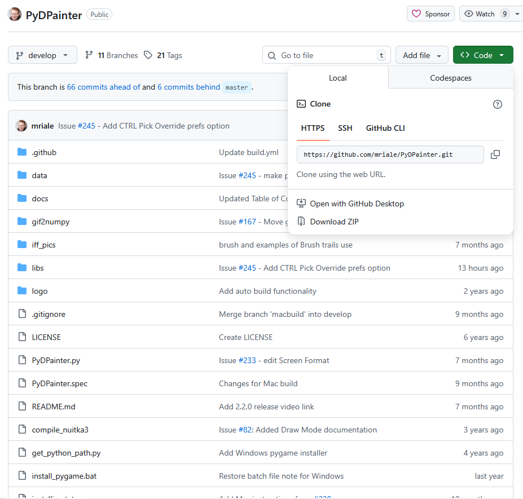This screenshot has height=499, width=523.
Task: Click the owner avatar beside PyDPainter title
Action: [14, 14]
